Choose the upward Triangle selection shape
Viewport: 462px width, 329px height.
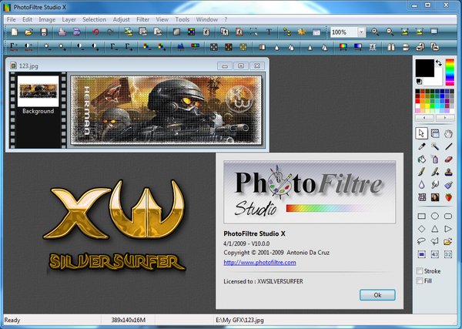click(435, 229)
